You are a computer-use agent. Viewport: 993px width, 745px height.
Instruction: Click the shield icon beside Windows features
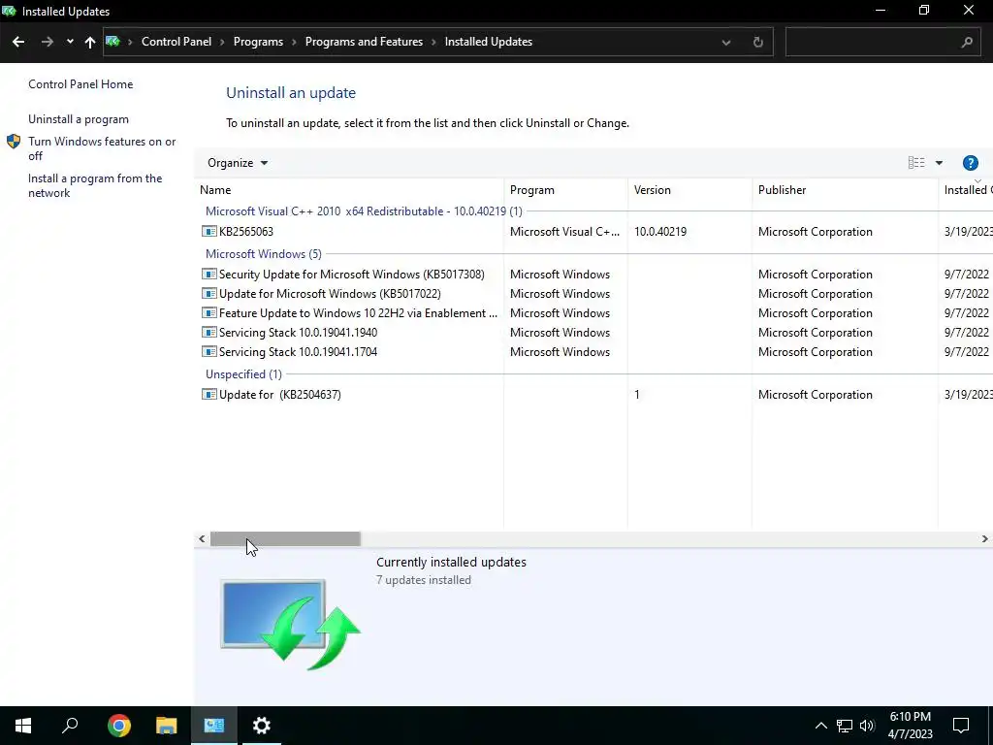click(x=14, y=142)
